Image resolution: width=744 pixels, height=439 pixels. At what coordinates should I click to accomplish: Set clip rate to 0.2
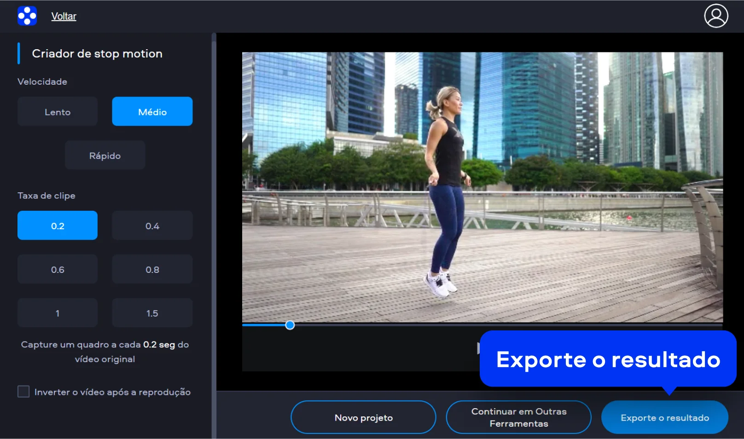tap(58, 225)
